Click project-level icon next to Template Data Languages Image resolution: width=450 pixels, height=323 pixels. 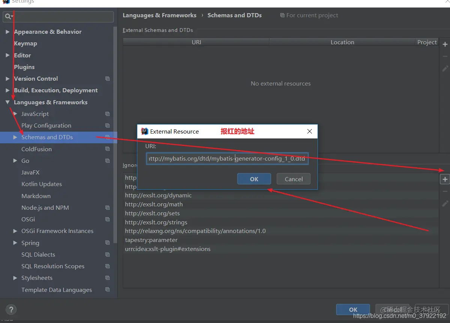point(107,290)
